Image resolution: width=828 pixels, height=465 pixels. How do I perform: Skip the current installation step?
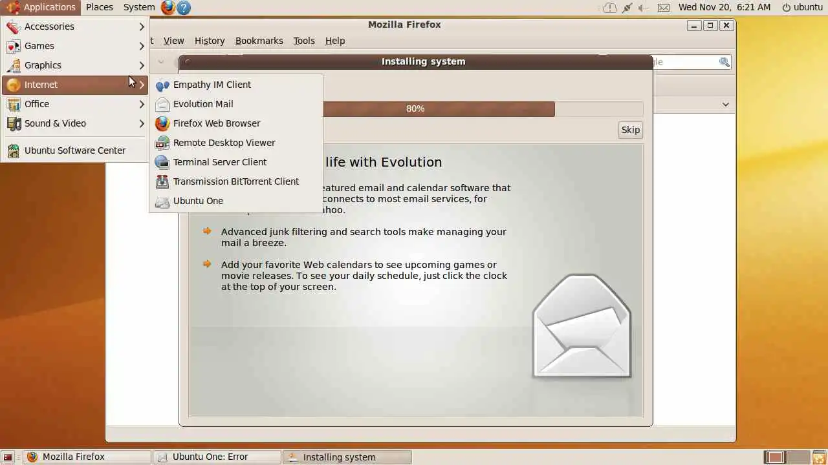(631, 130)
